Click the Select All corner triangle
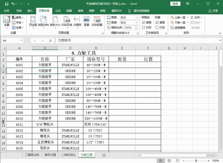The height and width of the screenshot is (163, 223). pyautogui.click(x=4, y=48)
